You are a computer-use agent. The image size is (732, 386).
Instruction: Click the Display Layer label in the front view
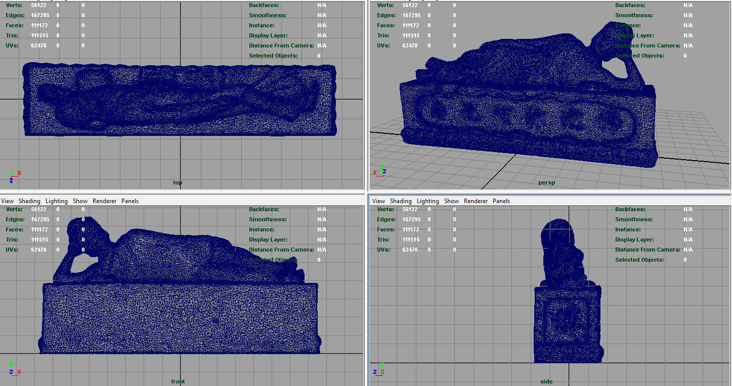point(268,239)
